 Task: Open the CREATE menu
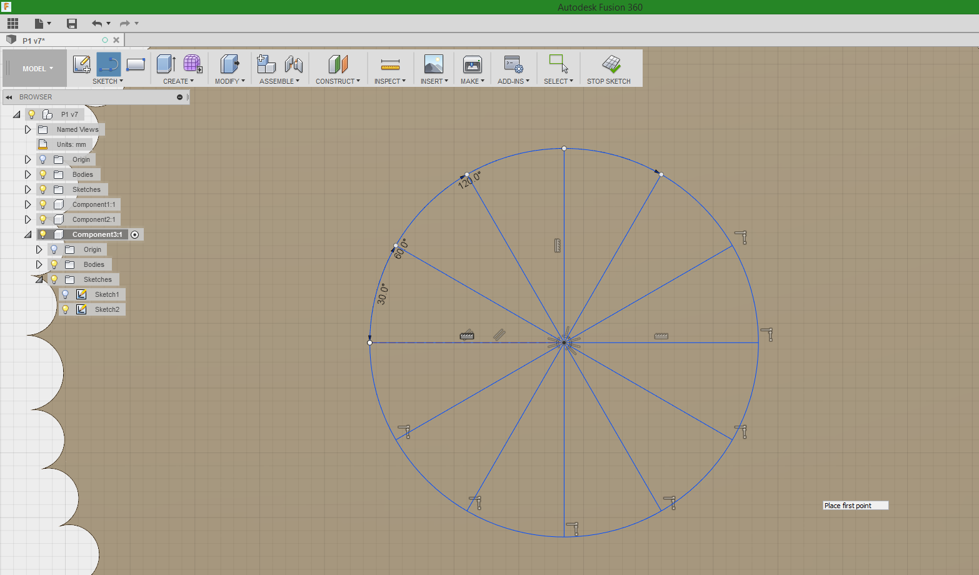click(x=178, y=81)
